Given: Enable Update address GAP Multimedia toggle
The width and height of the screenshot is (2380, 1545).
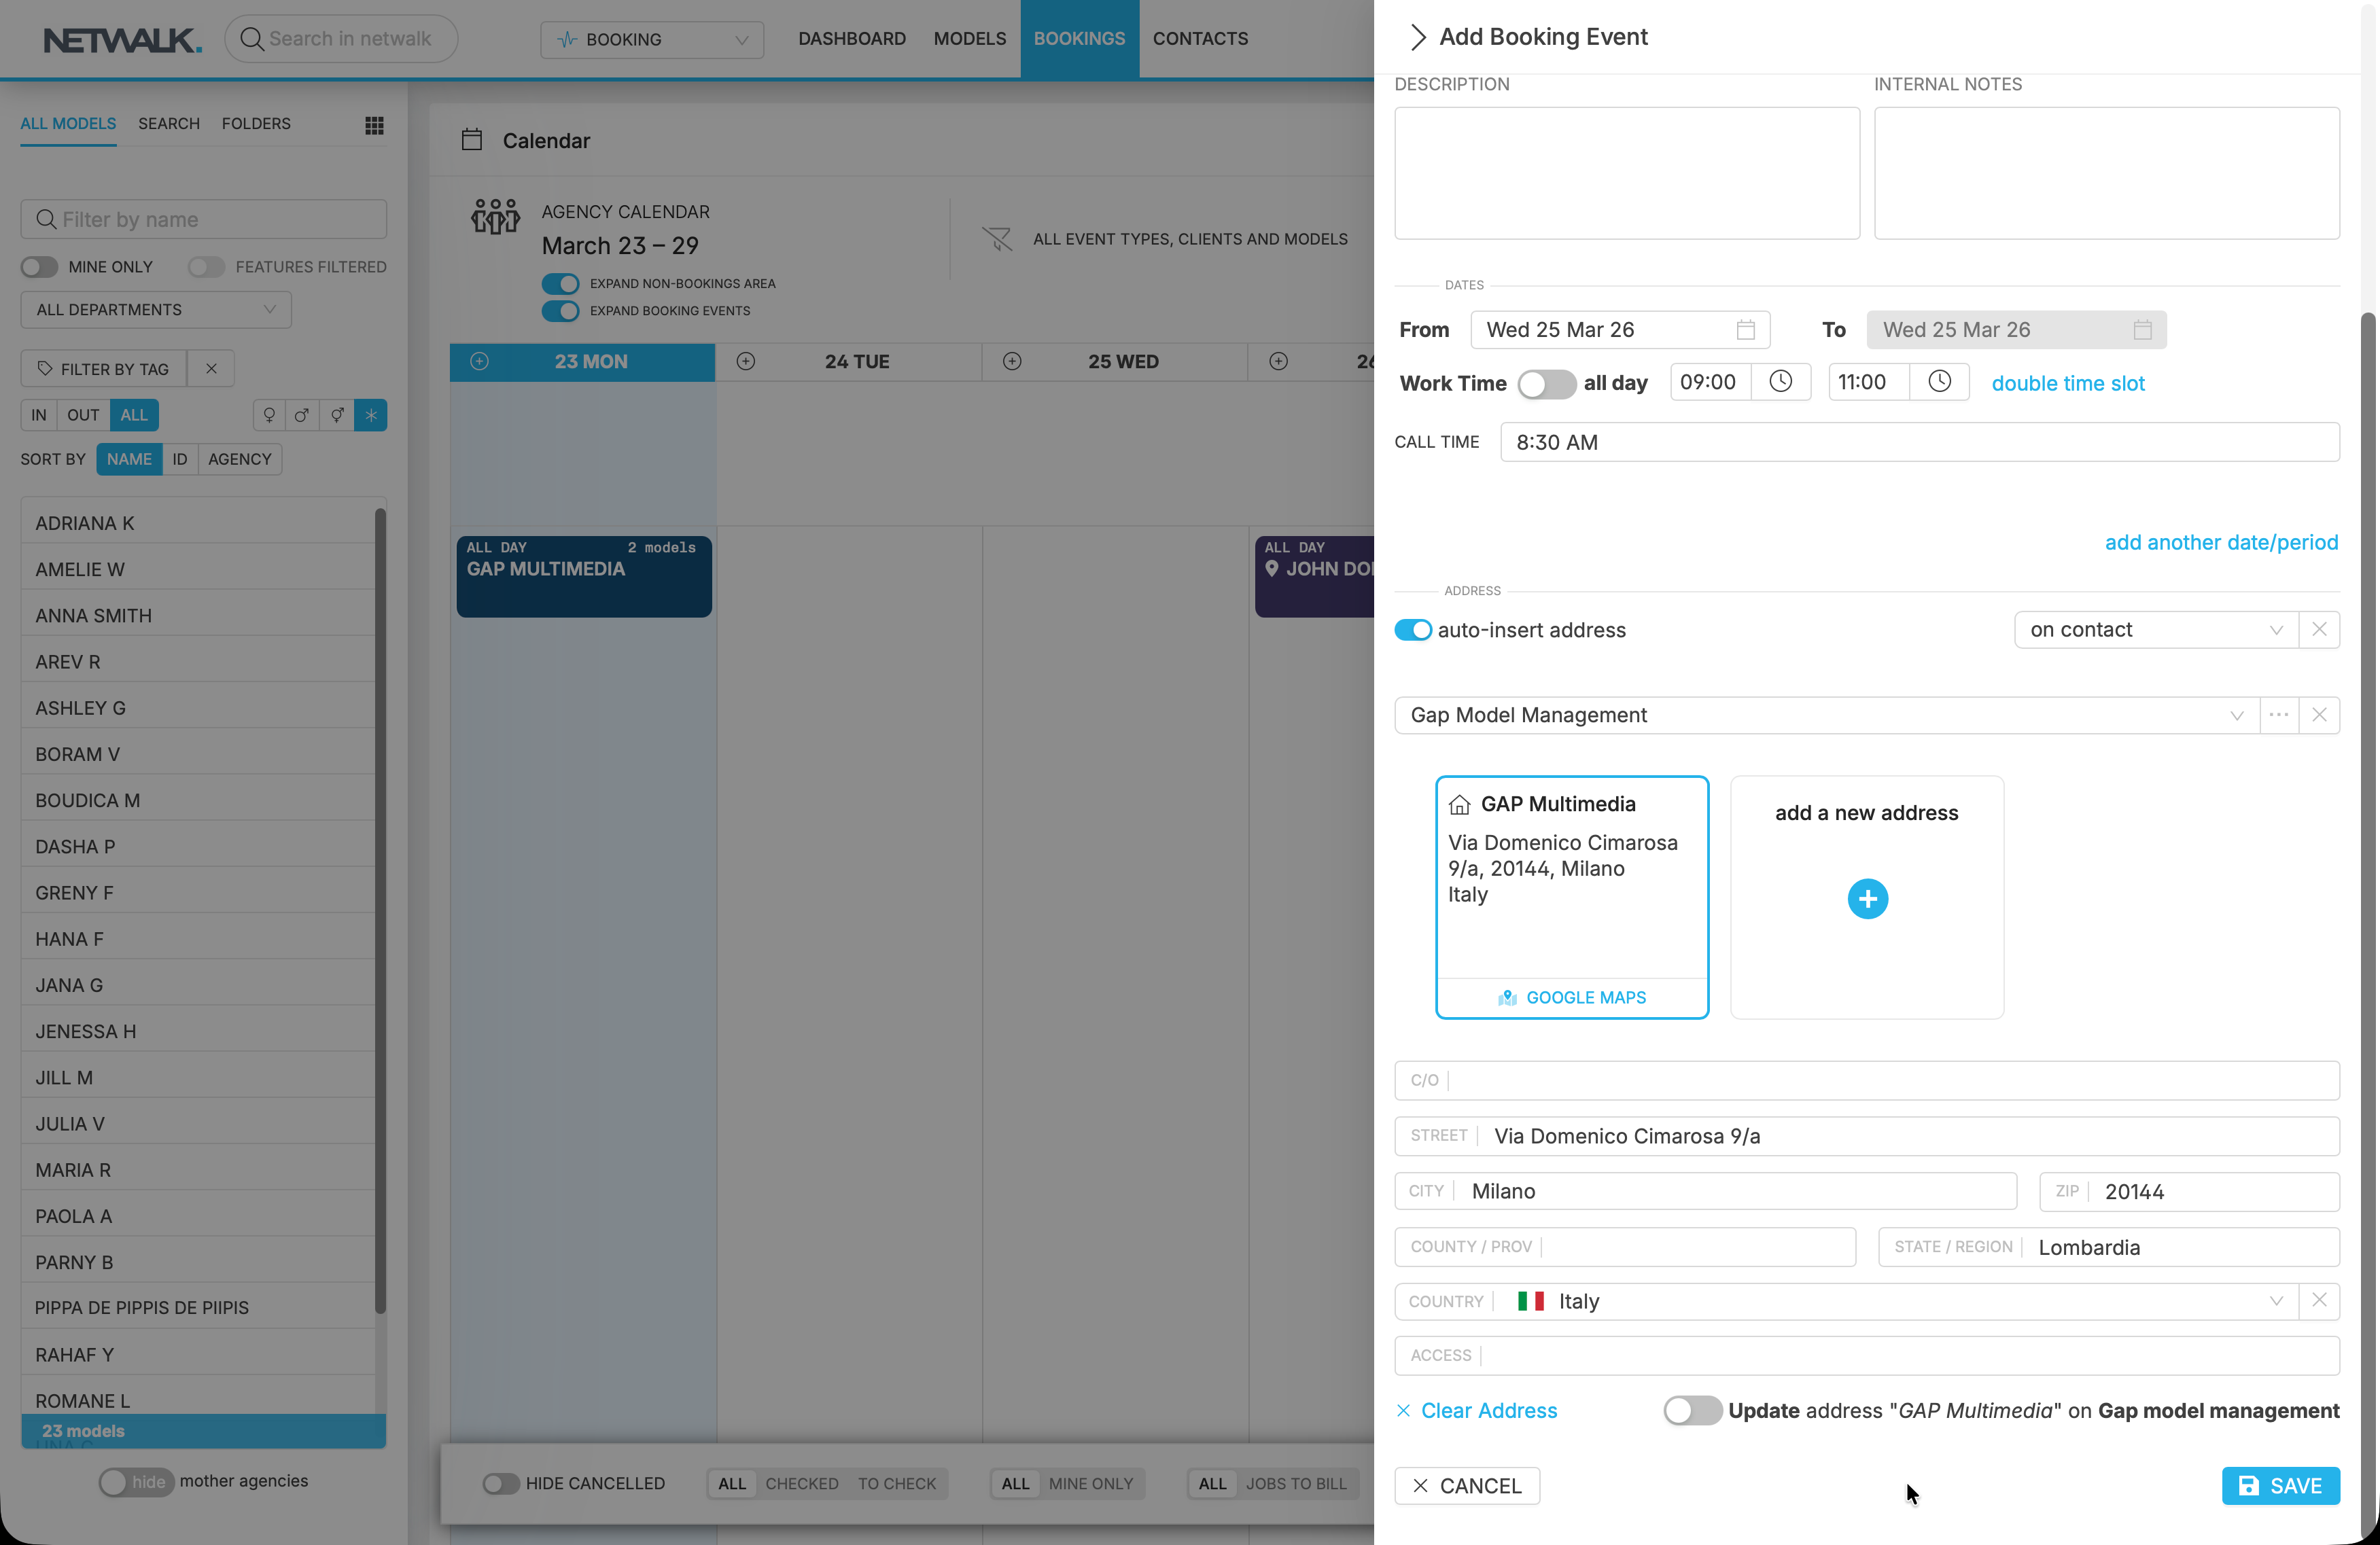Looking at the screenshot, I should pyautogui.click(x=1691, y=1410).
